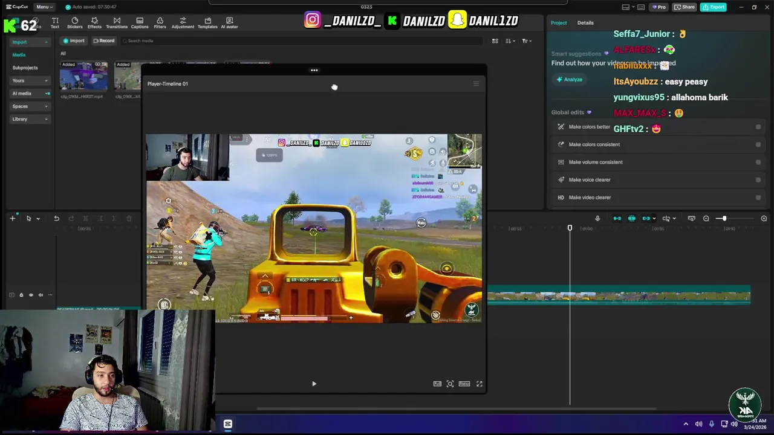Expand the Library section
The height and width of the screenshot is (435, 774).
29,119
